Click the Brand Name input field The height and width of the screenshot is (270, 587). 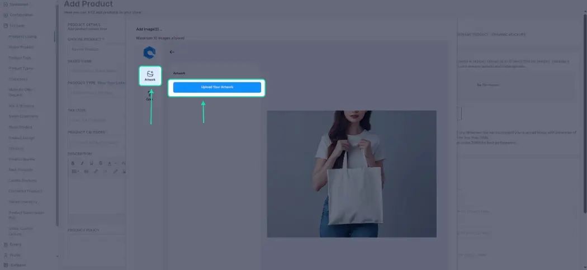point(97,71)
